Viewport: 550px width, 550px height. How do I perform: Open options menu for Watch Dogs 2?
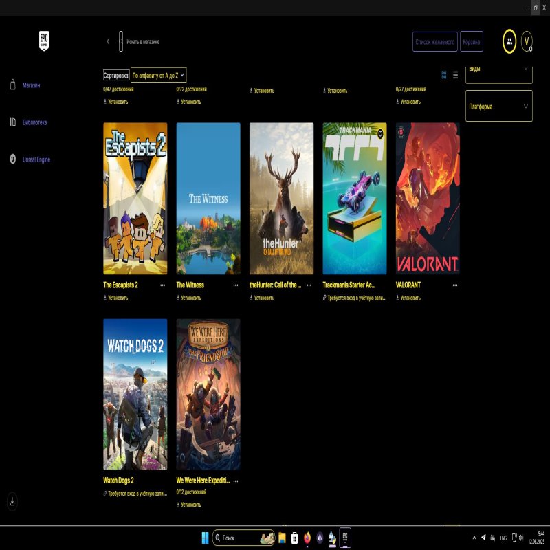[x=163, y=481]
